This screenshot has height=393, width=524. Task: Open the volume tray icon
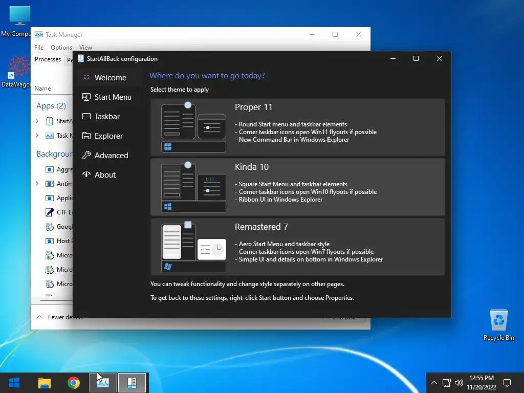[459, 383]
